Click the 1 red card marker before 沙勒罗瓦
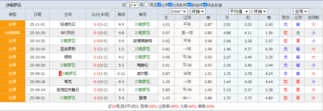This screenshot has height=111, width=323. (60, 74)
